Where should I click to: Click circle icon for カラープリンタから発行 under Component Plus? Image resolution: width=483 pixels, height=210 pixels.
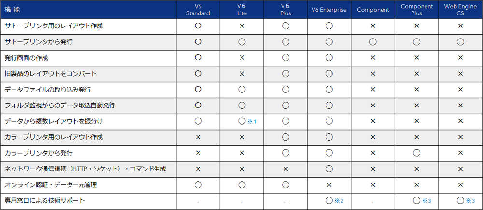pos(417,153)
